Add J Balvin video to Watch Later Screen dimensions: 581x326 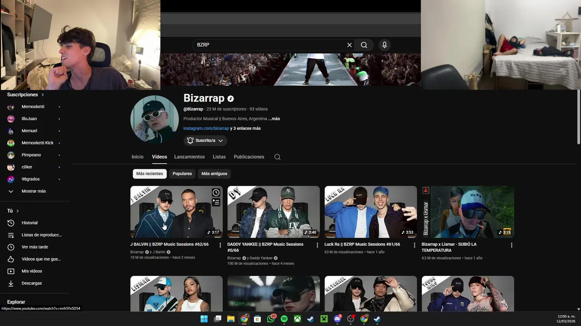click(x=216, y=192)
